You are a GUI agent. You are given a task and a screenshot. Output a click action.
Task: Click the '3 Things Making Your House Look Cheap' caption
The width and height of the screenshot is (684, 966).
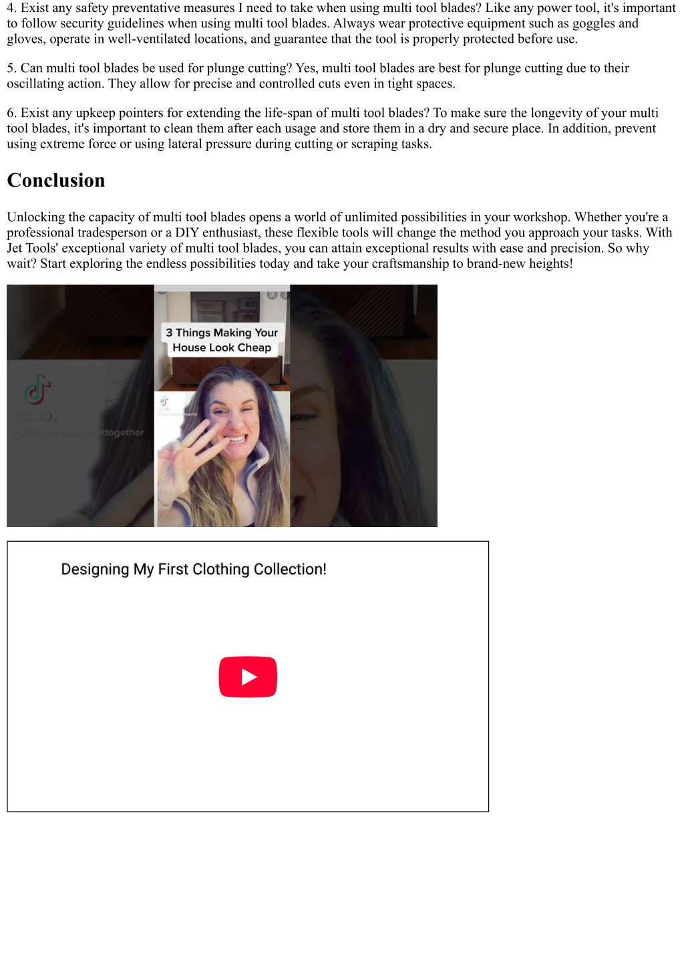click(222, 340)
